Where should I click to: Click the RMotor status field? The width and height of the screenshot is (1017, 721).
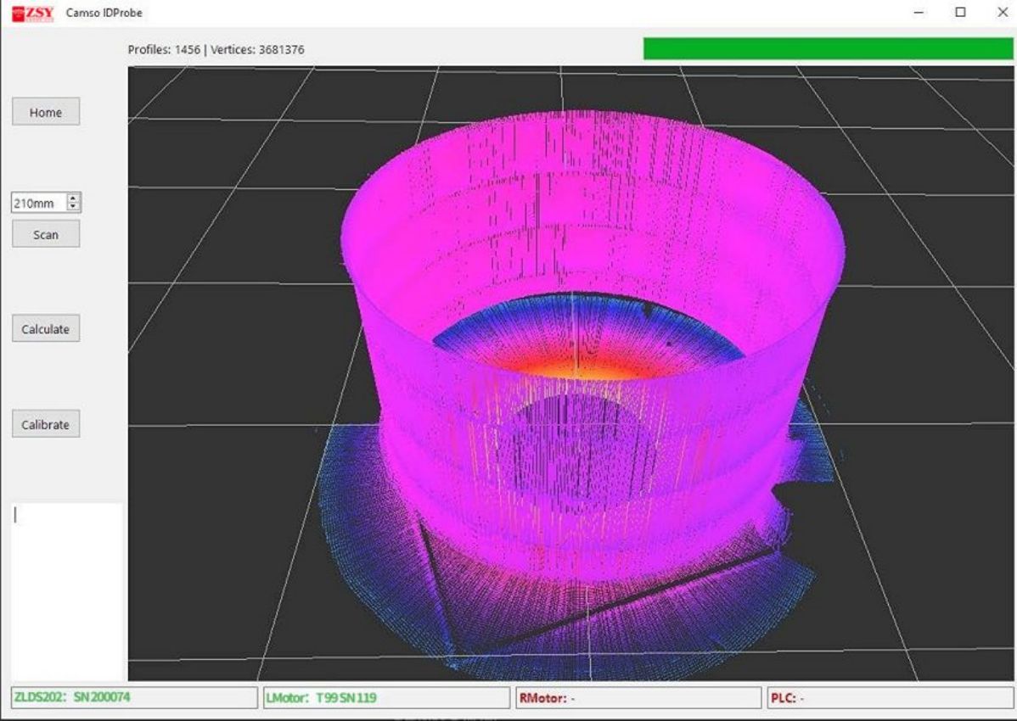638,698
